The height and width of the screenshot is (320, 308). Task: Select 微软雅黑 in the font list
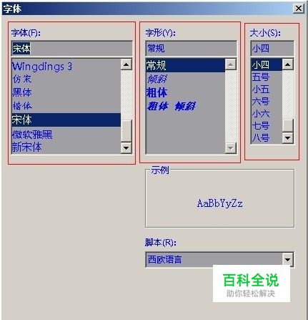click(66, 135)
